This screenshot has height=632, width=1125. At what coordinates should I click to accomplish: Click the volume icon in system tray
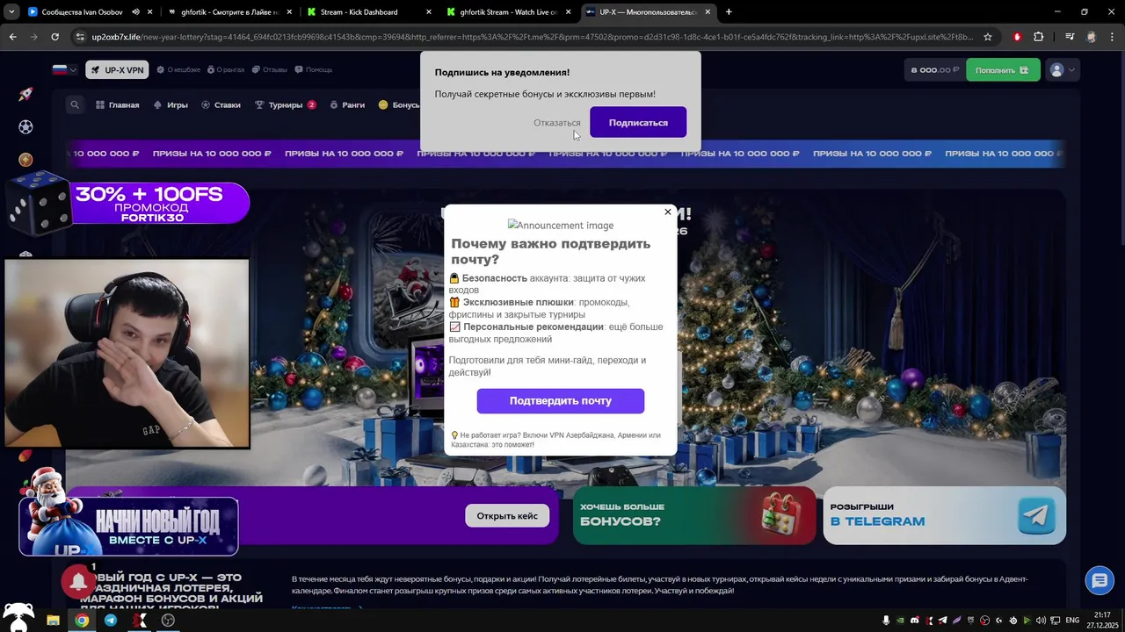point(1041,621)
